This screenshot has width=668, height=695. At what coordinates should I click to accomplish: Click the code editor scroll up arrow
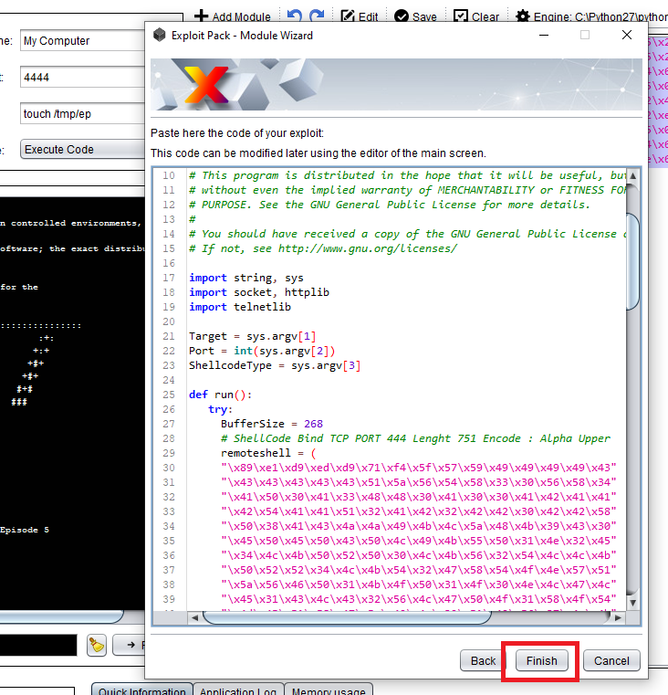click(x=633, y=176)
